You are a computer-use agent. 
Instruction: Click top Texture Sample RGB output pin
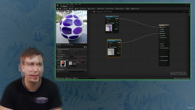(118, 19)
